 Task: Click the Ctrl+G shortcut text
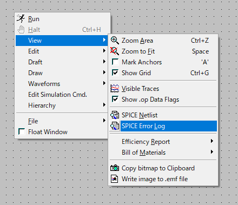pyautogui.click(x=200, y=73)
